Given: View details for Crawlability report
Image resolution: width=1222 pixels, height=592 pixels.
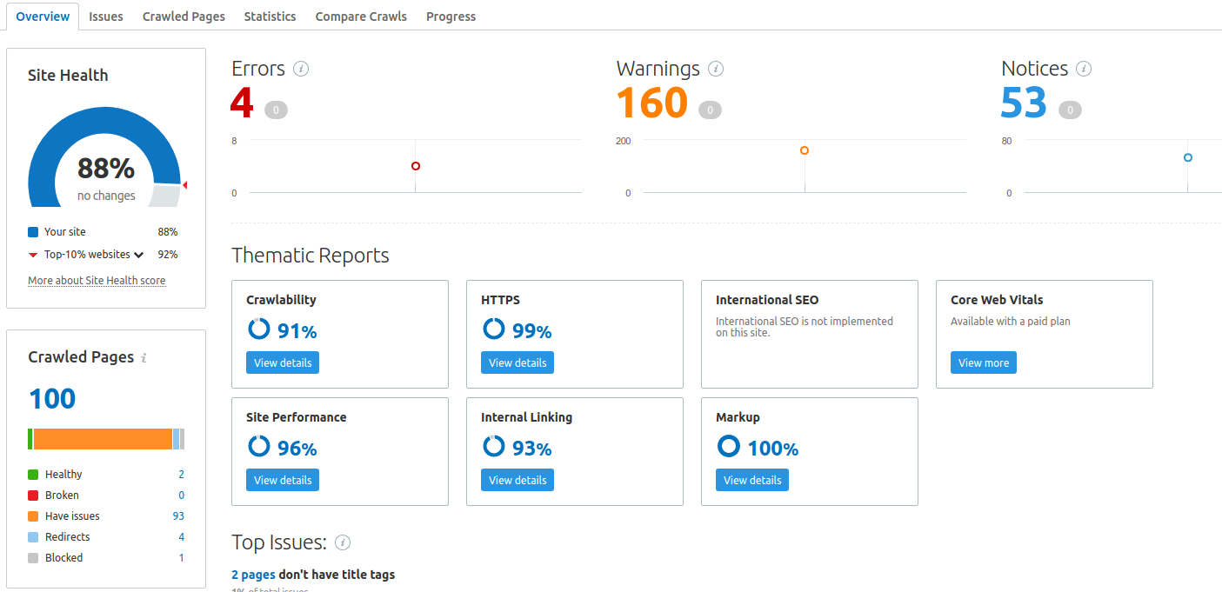Looking at the screenshot, I should 282,363.
